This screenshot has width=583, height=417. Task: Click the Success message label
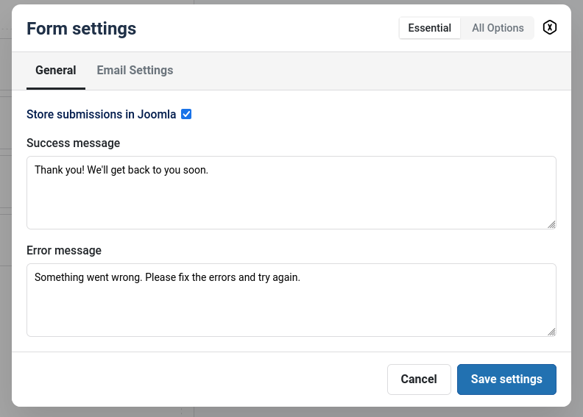(74, 143)
